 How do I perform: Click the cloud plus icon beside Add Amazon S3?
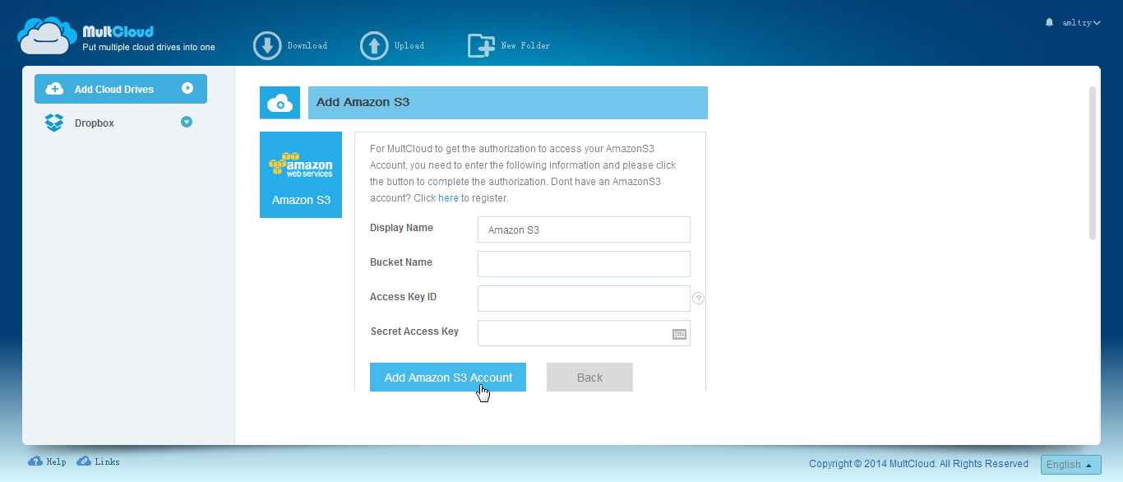(x=280, y=103)
